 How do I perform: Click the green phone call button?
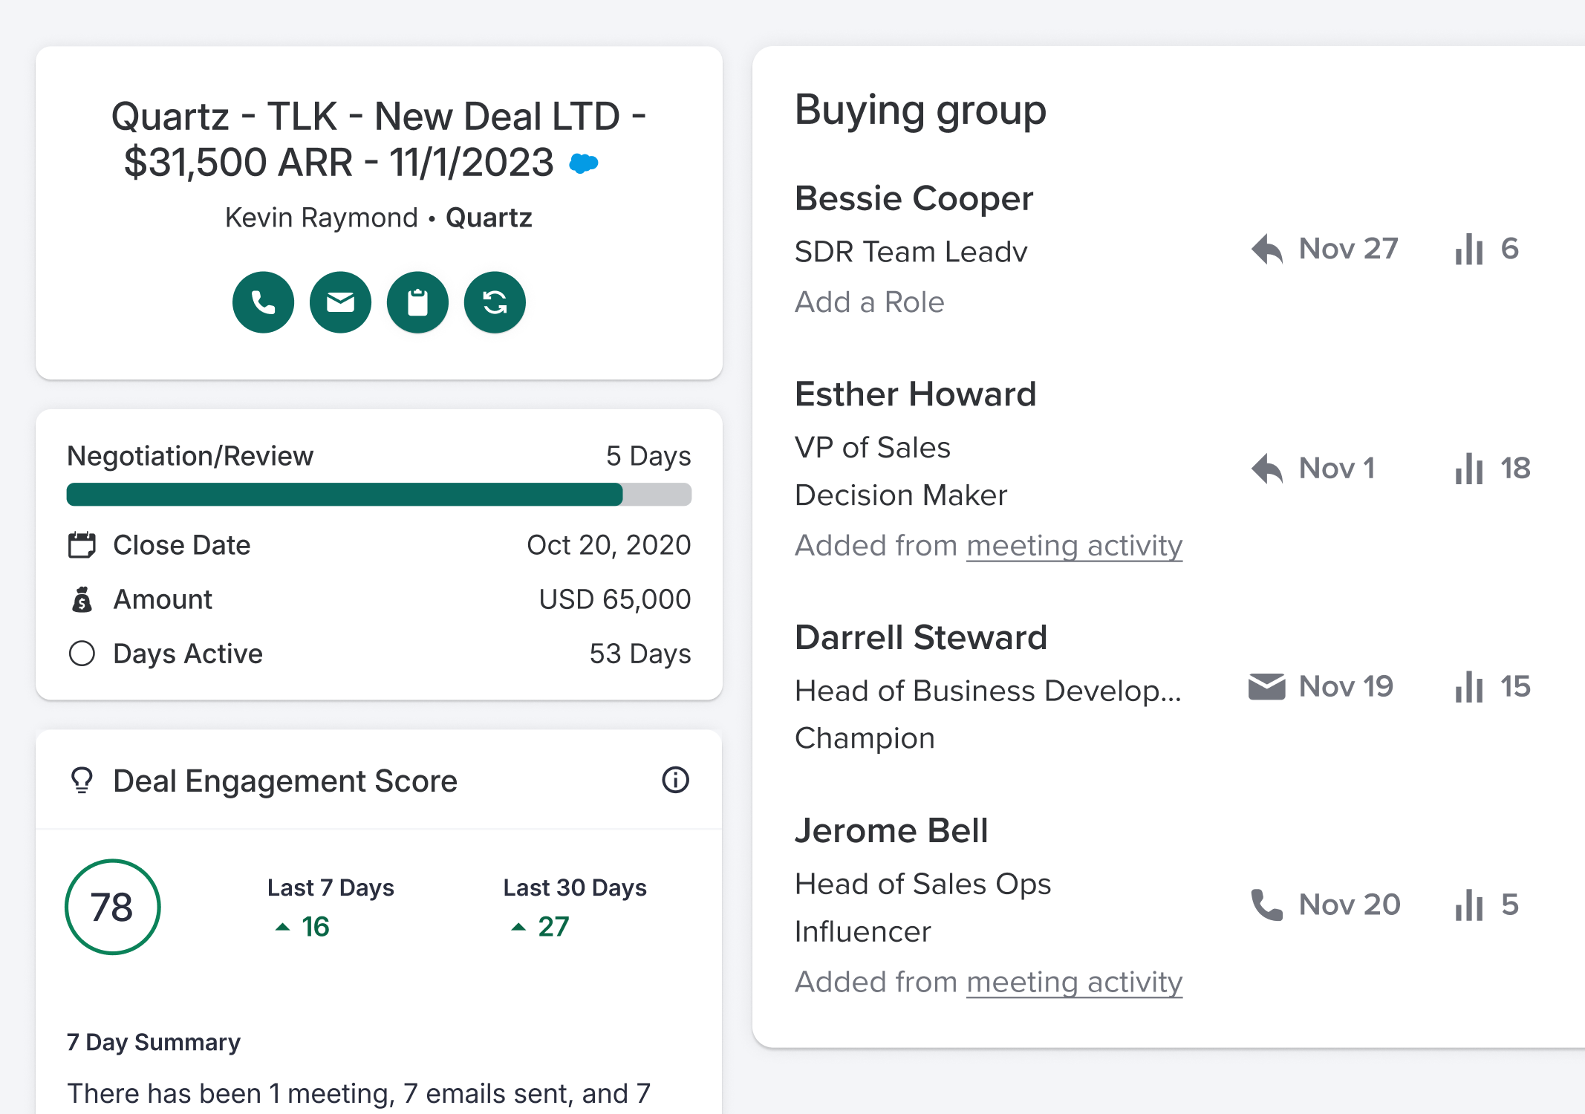[263, 302]
